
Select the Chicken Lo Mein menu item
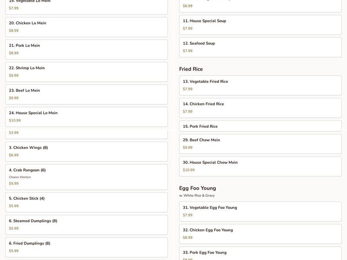(86, 27)
